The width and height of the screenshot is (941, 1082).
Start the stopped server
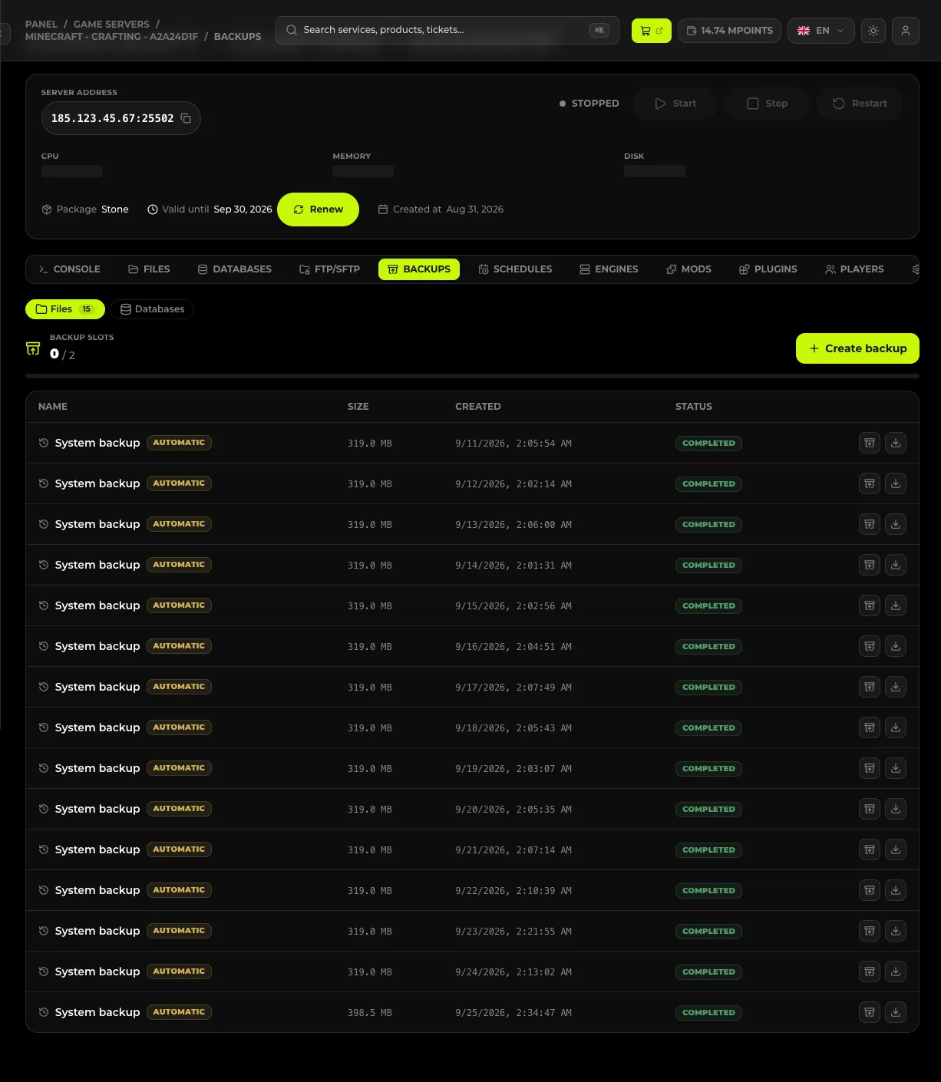coord(675,104)
